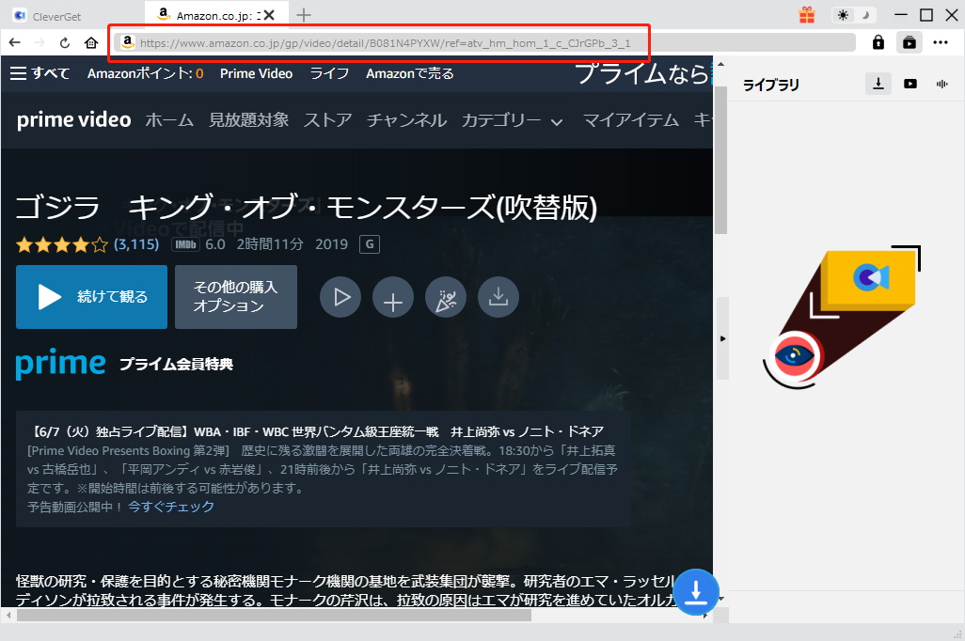Open a new tab with the plus button
Viewport: 965px width, 641px height.
(x=304, y=15)
